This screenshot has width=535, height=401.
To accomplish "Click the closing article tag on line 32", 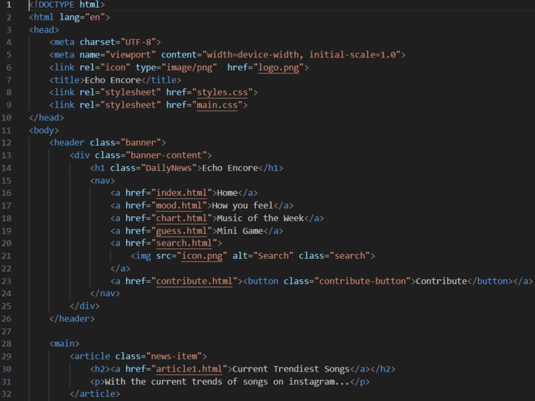I will coord(95,394).
